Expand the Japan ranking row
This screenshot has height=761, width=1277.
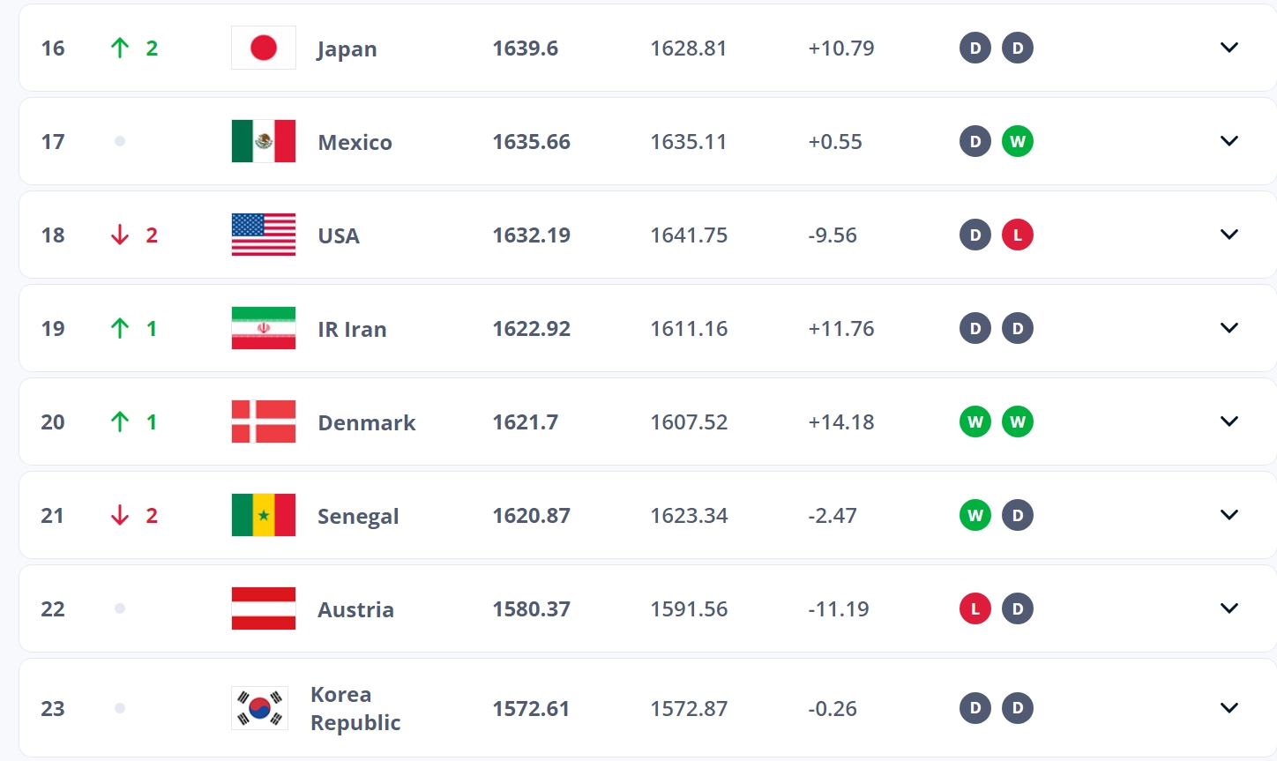[x=1228, y=48]
